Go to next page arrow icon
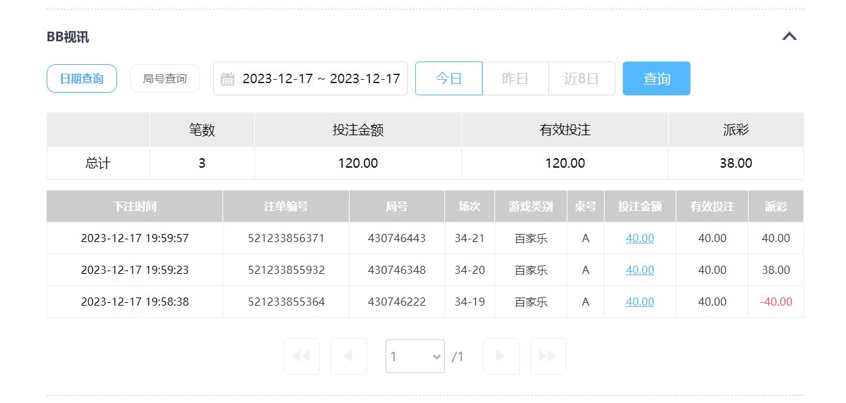Image resolution: width=846 pixels, height=403 pixels. tap(501, 356)
